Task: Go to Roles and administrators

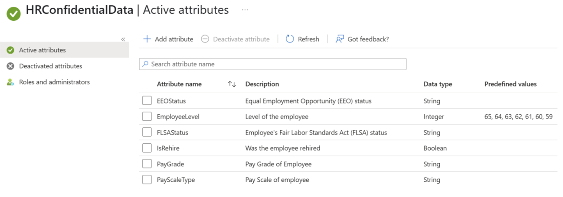Action: pyautogui.click(x=54, y=82)
